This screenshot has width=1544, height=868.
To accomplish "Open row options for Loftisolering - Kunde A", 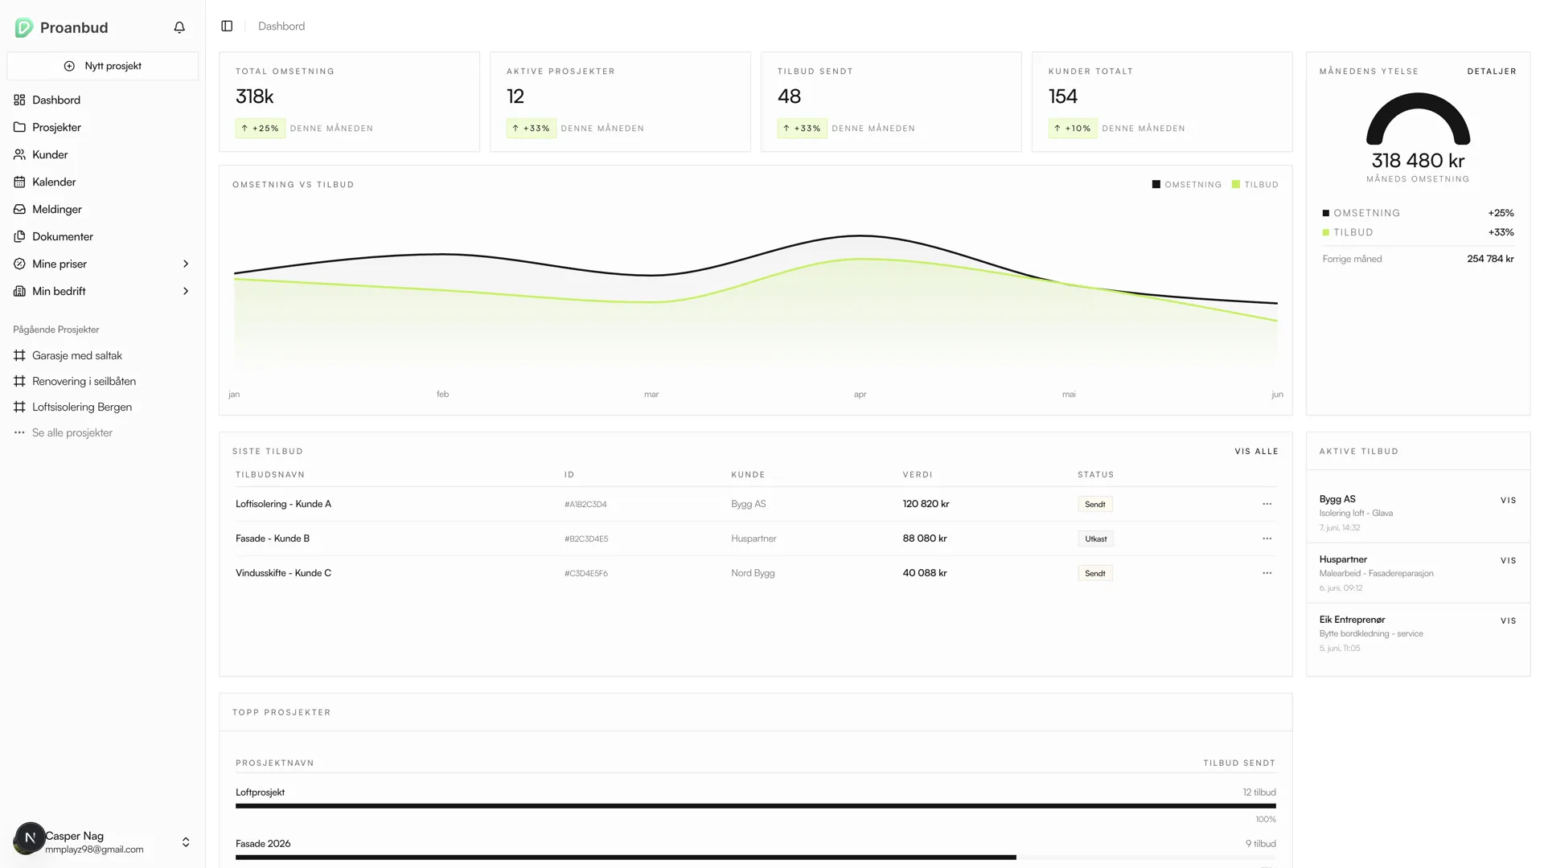I will [1267, 504].
